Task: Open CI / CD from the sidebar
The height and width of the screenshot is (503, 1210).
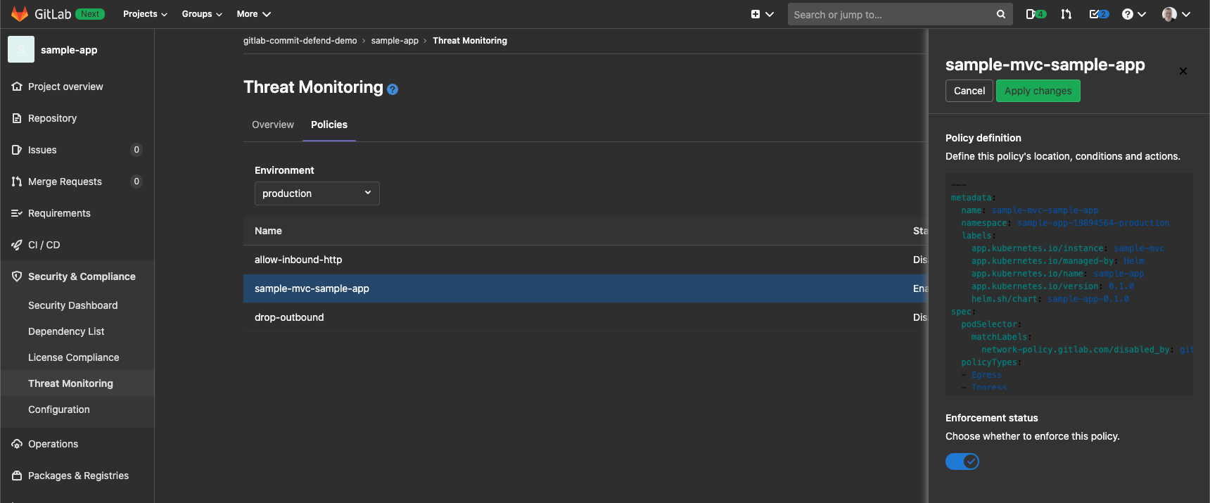Action: [x=44, y=245]
